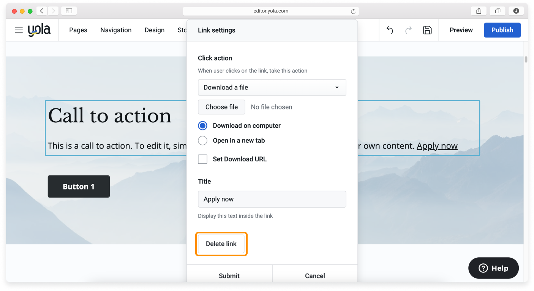Redo the last change

pos(408,30)
